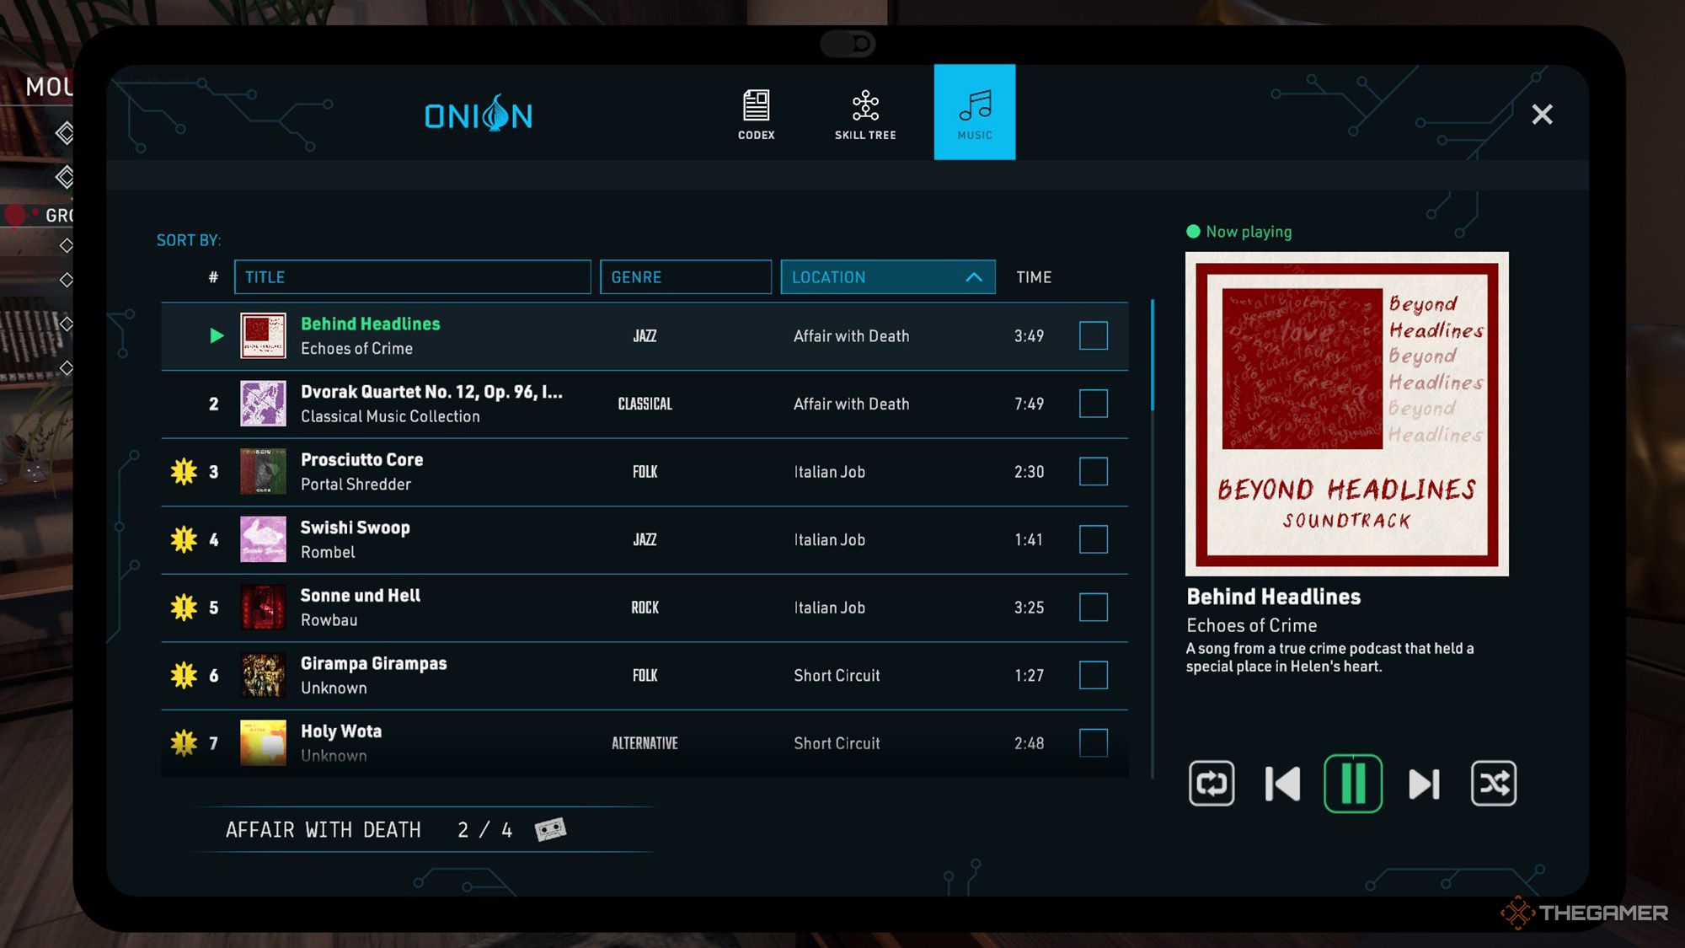Enable checkbox for Dvorak Quartet track
The height and width of the screenshot is (948, 1685).
point(1093,402)
